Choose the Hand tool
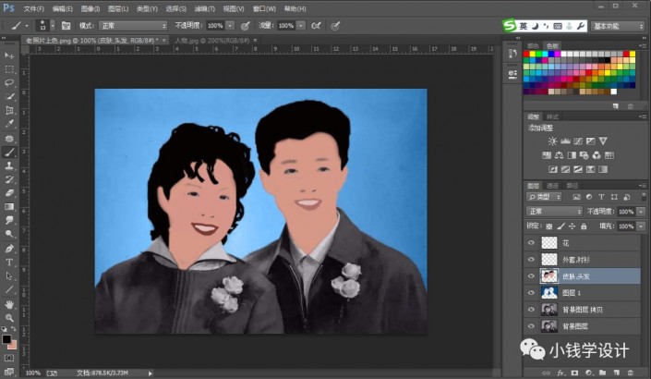The width and height of the screenshot is (651, 379). click(9, 303)
